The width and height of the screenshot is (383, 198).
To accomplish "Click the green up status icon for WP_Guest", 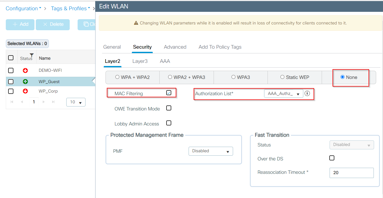I will [x=25, y=82].
